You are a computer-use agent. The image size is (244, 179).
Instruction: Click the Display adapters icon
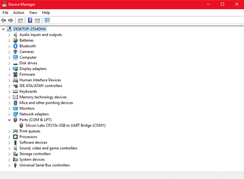pyautogui.click(x=15, y=69)
